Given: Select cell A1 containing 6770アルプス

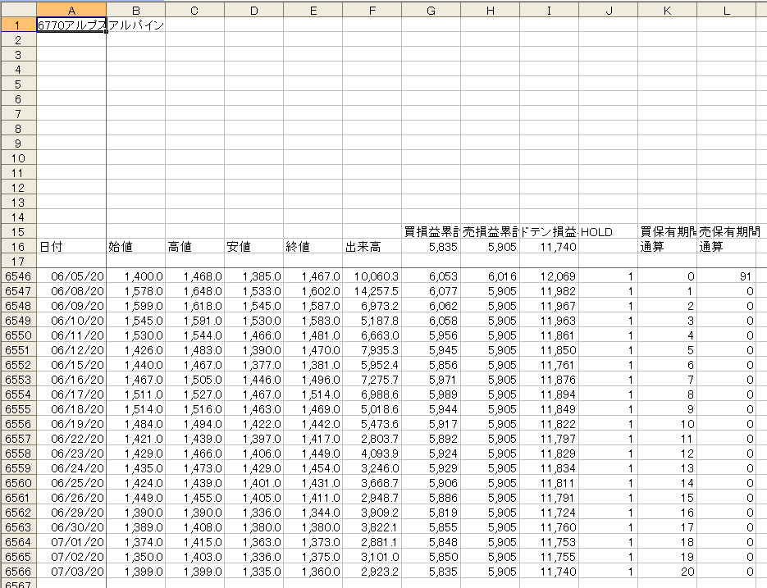Looking at the screenshot, I should point(71,25).
